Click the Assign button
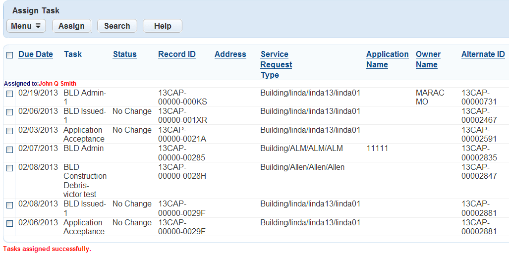The width and height of the screenshot is (509, 254). click(71, 26)
